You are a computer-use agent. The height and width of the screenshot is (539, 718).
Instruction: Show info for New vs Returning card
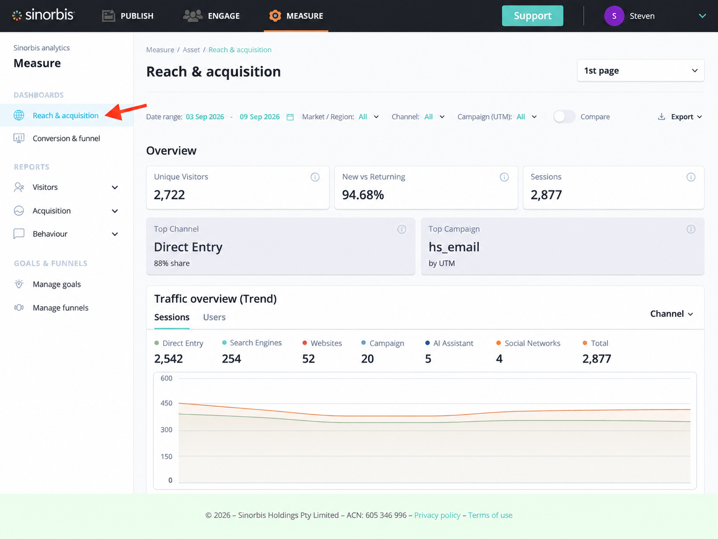504,177
